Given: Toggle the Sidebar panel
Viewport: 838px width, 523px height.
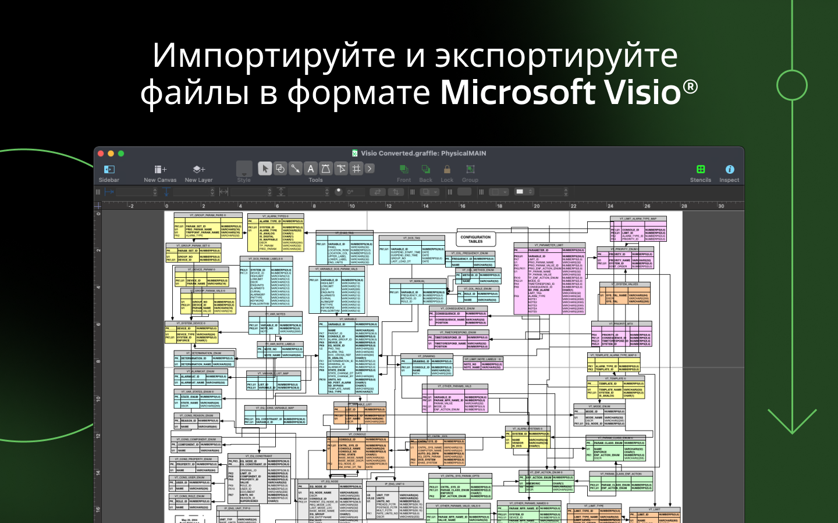Looking at the screenshot, I should 109,173.
